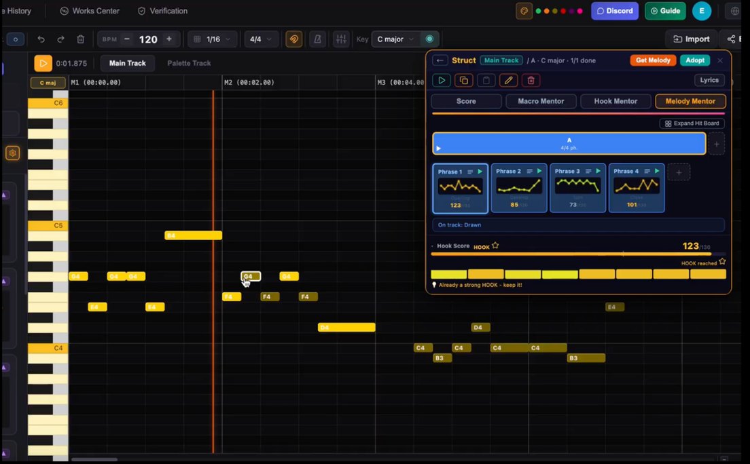The height and width of the screenshot is (464, 750).
Task: Switch to the Hook Mentor tab
Action: point(615,101)
